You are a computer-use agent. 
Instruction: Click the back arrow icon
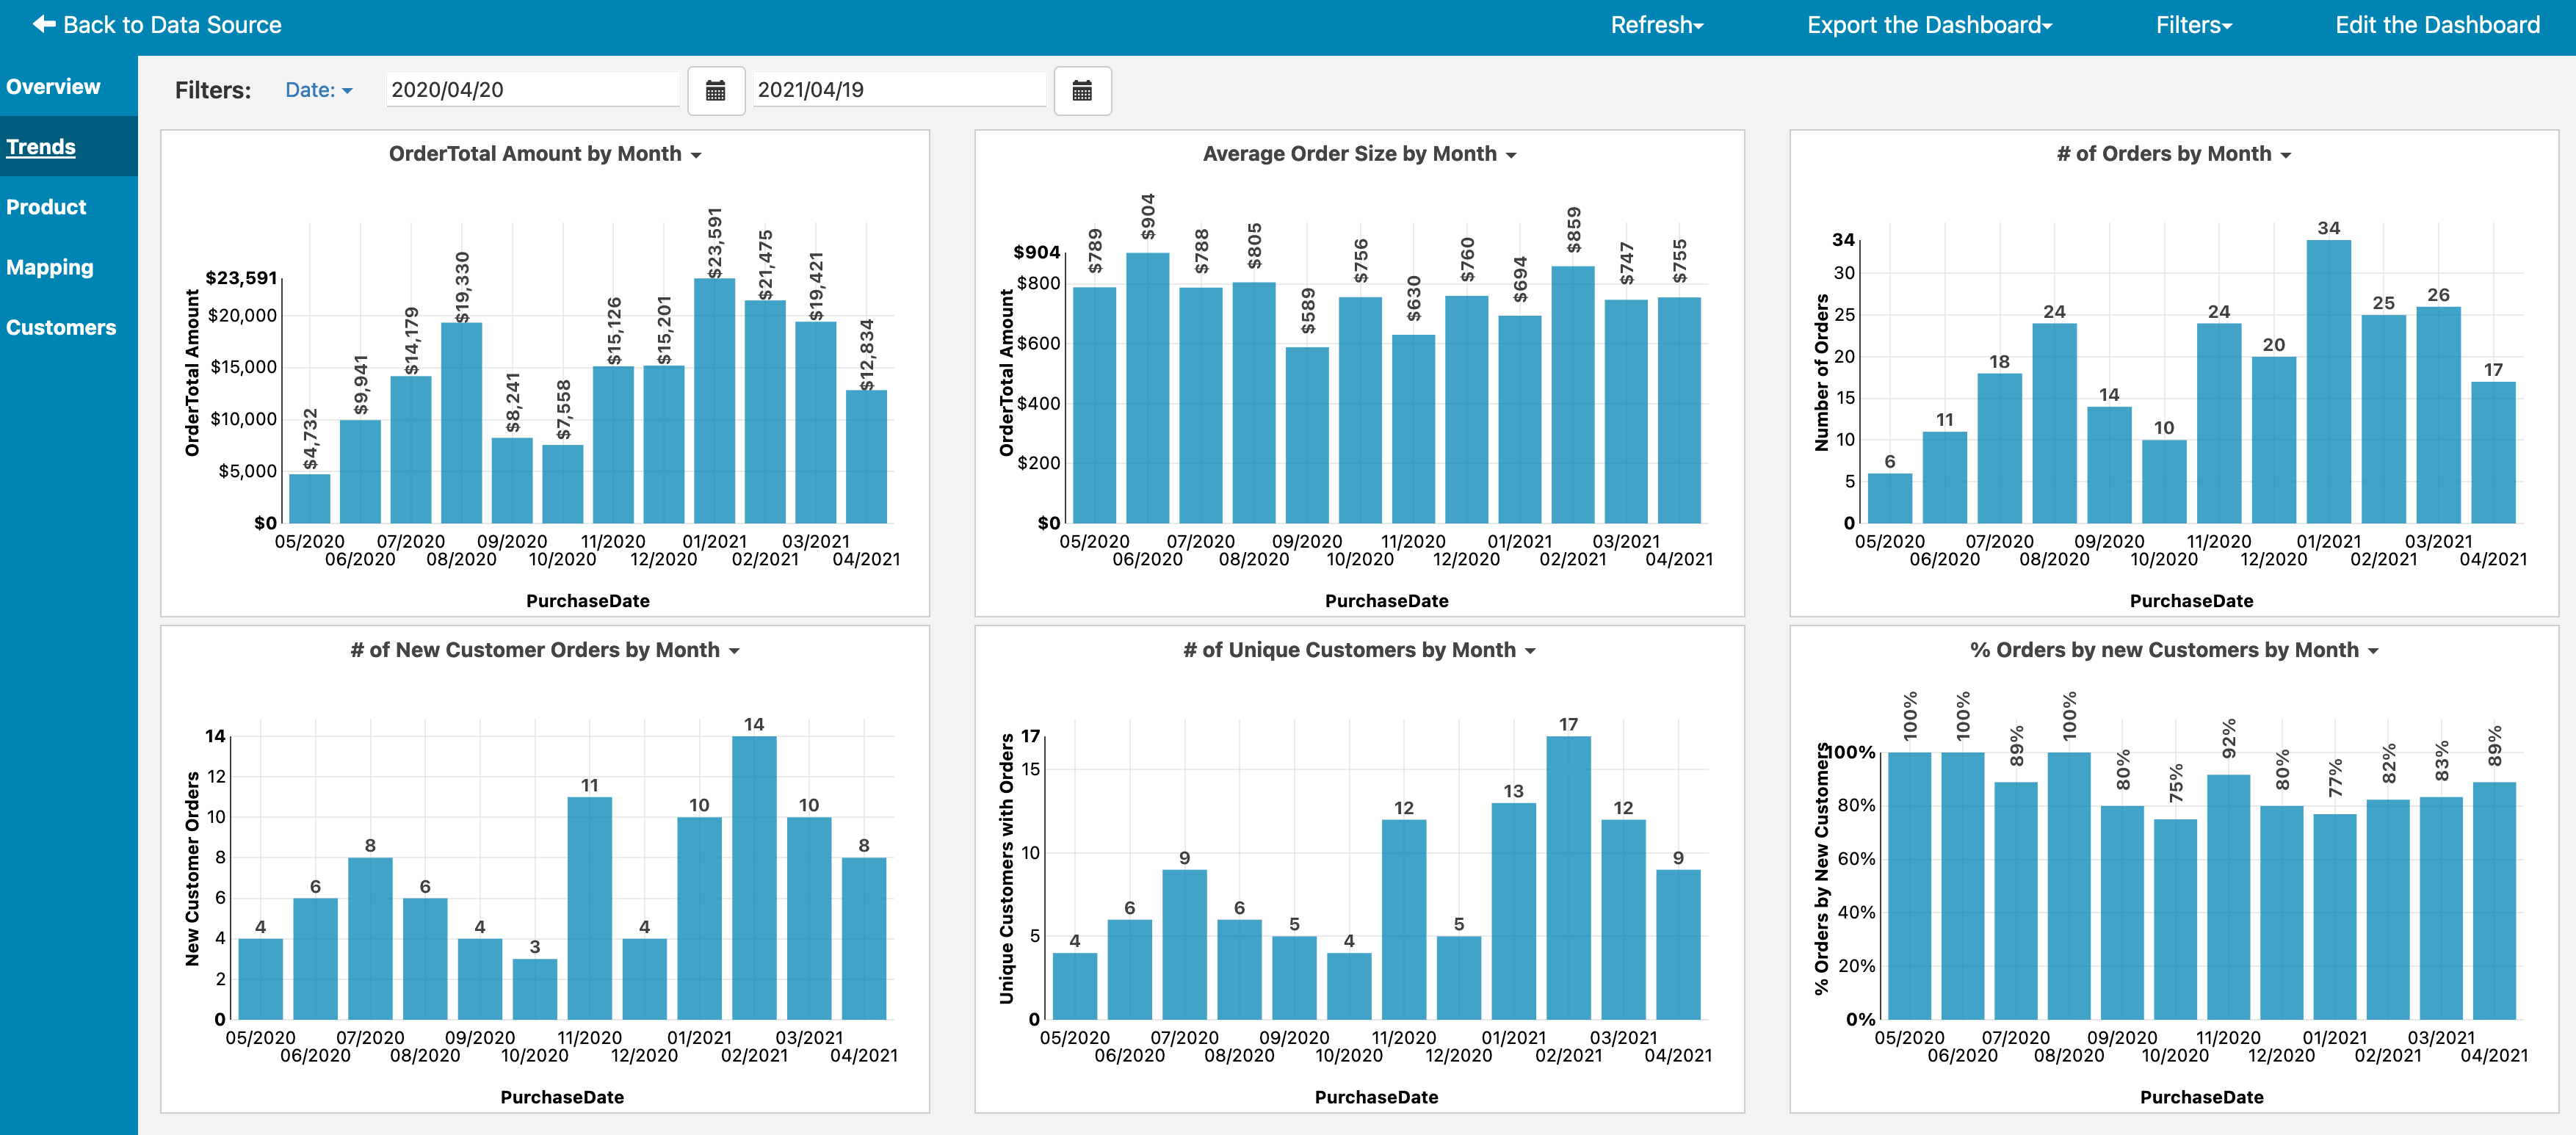pos(44,24)
